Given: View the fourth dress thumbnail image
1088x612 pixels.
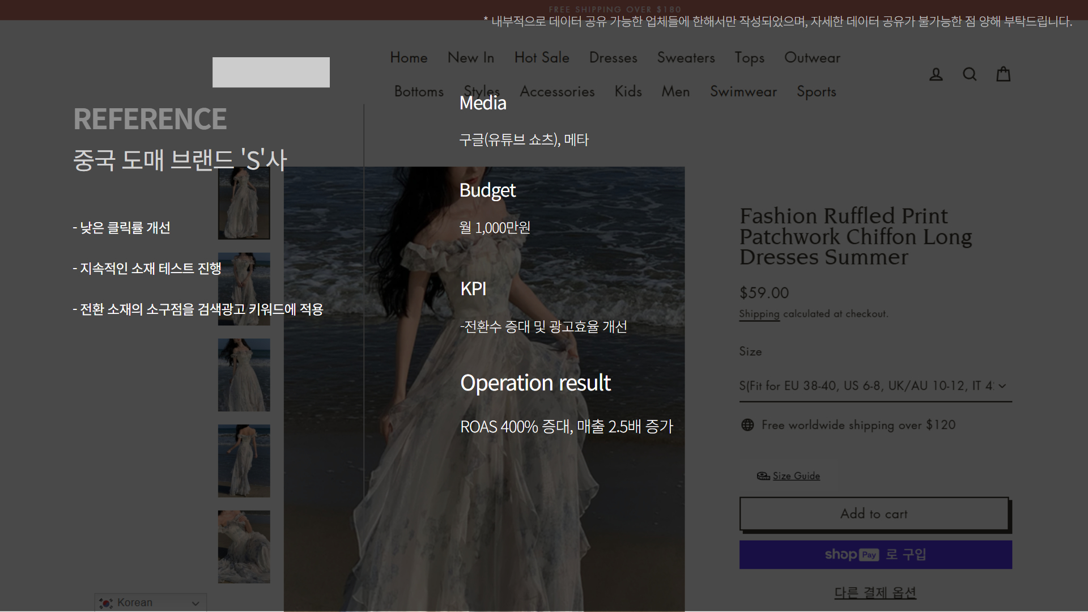Looking at the screenshot, I should pos(244,461).
